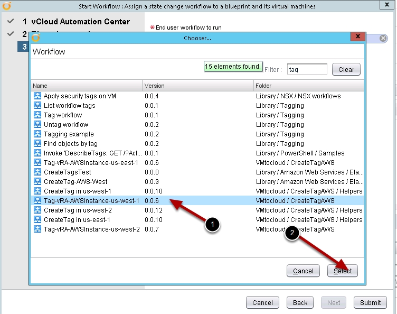Click folder cell 'Library / NSX / NSX workflows'
The height and width of the screenshot is (314, 397).
tap(298, 96)
